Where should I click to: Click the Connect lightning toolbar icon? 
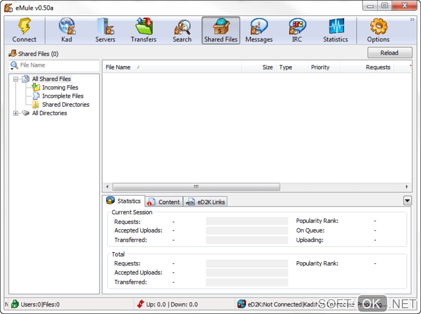point(24,26)
